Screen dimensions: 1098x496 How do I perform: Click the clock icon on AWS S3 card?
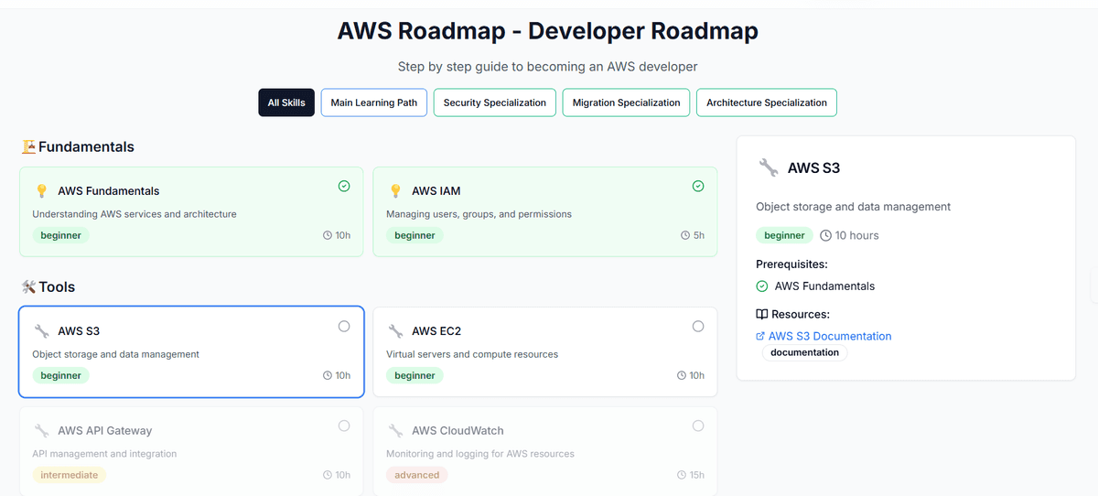(328, 375)
